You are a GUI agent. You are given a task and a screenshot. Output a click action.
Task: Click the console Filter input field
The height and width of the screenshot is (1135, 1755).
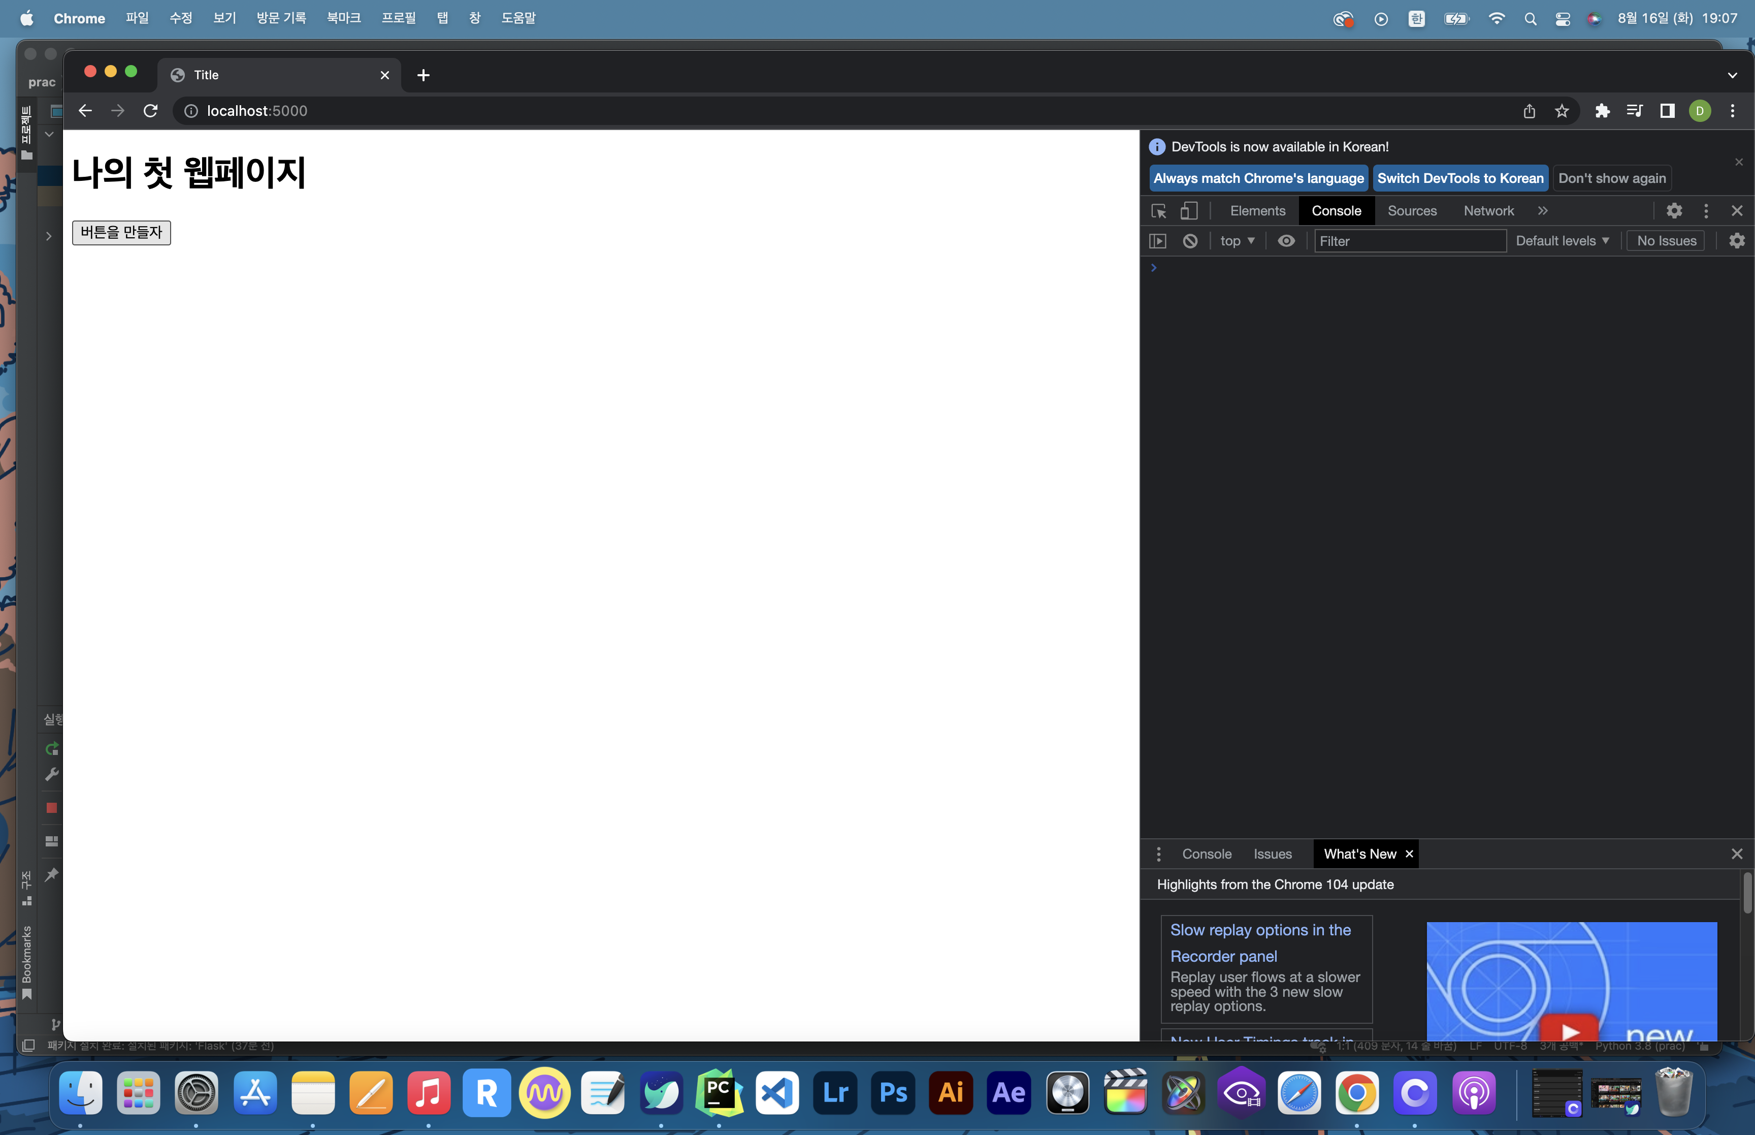[1410, 241]
